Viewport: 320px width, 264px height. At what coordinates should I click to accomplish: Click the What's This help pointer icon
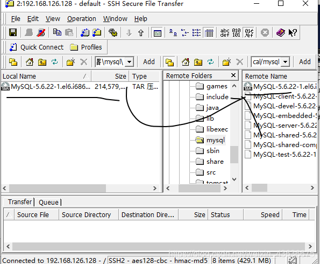tap(293, 32)
